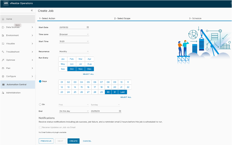The height and width of the screenshot is (145, 232).
Task: Toggle the Last day button
Action: point(123,92)
